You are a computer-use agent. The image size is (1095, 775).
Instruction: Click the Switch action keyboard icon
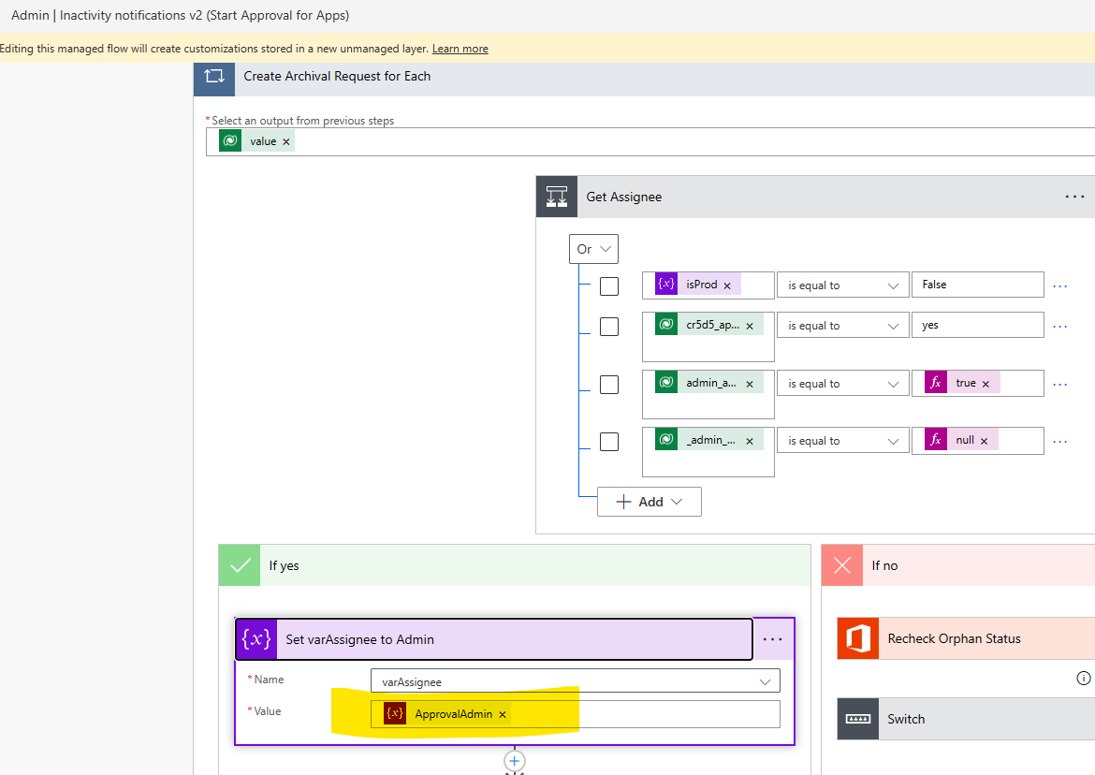click(x=857, y=719)
